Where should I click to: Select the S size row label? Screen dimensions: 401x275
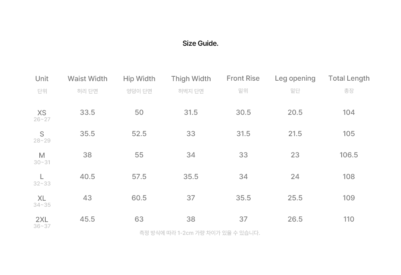click(x=42, y=134)
